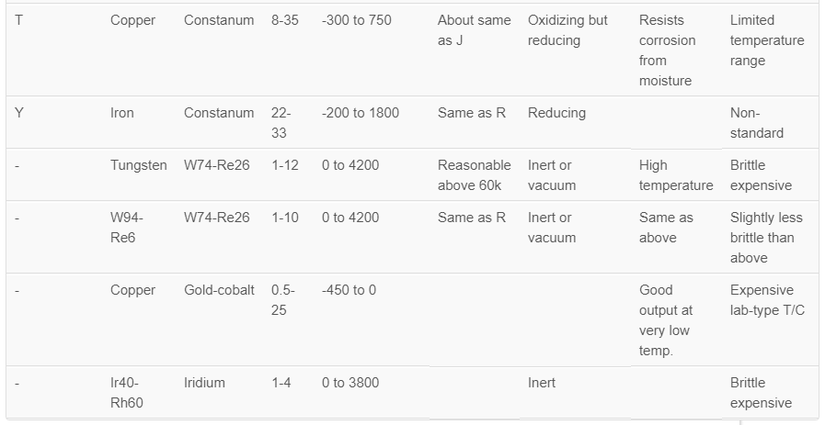Viewport: 825px width, 425px height.
Task: Select the type Y cell
Action: 19,113
